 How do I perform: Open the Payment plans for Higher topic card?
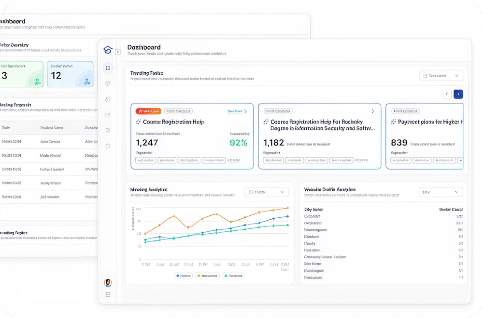point(424,136)
